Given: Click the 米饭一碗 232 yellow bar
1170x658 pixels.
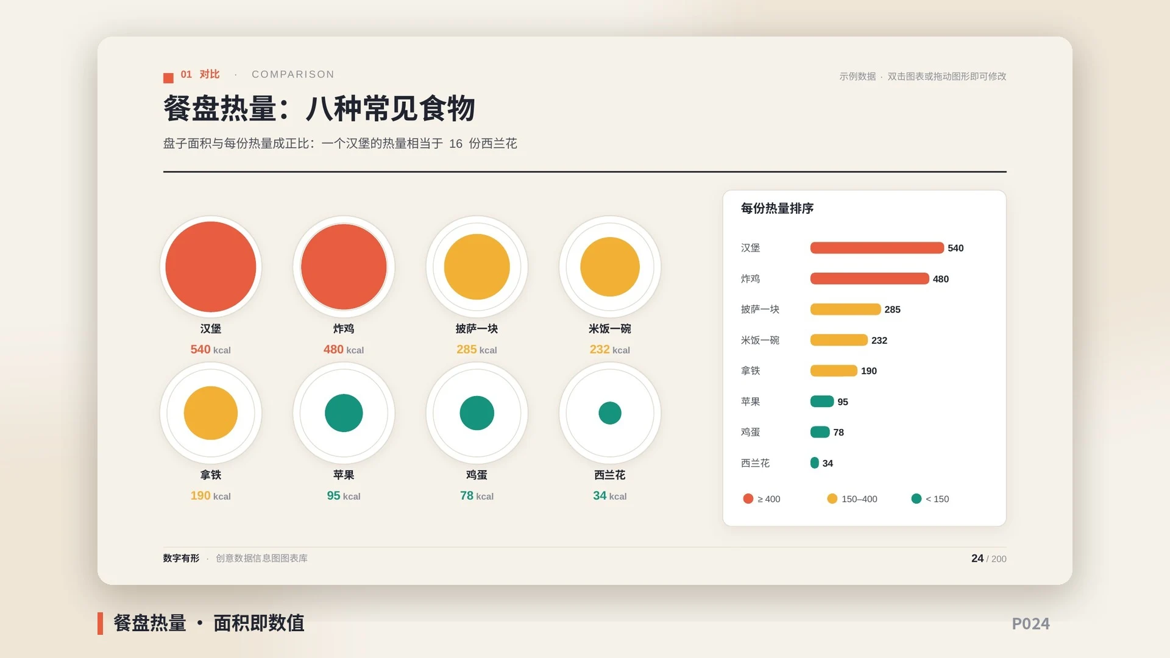Looking at the screenshot, I should pos(839,340).
